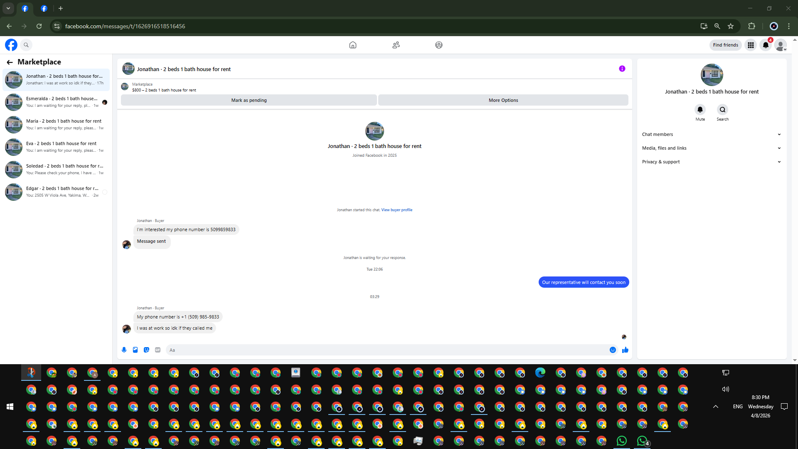Mute this conversation in the side panel
This screenshot has width=798, height=449.
click(x=700, y=110)
